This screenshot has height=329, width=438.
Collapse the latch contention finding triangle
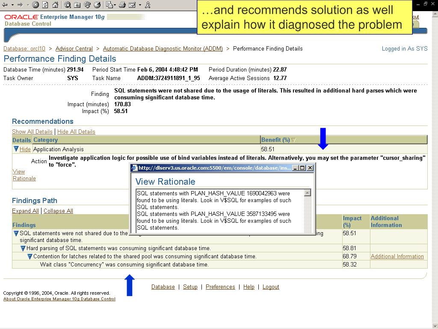(x=30, y=257)
